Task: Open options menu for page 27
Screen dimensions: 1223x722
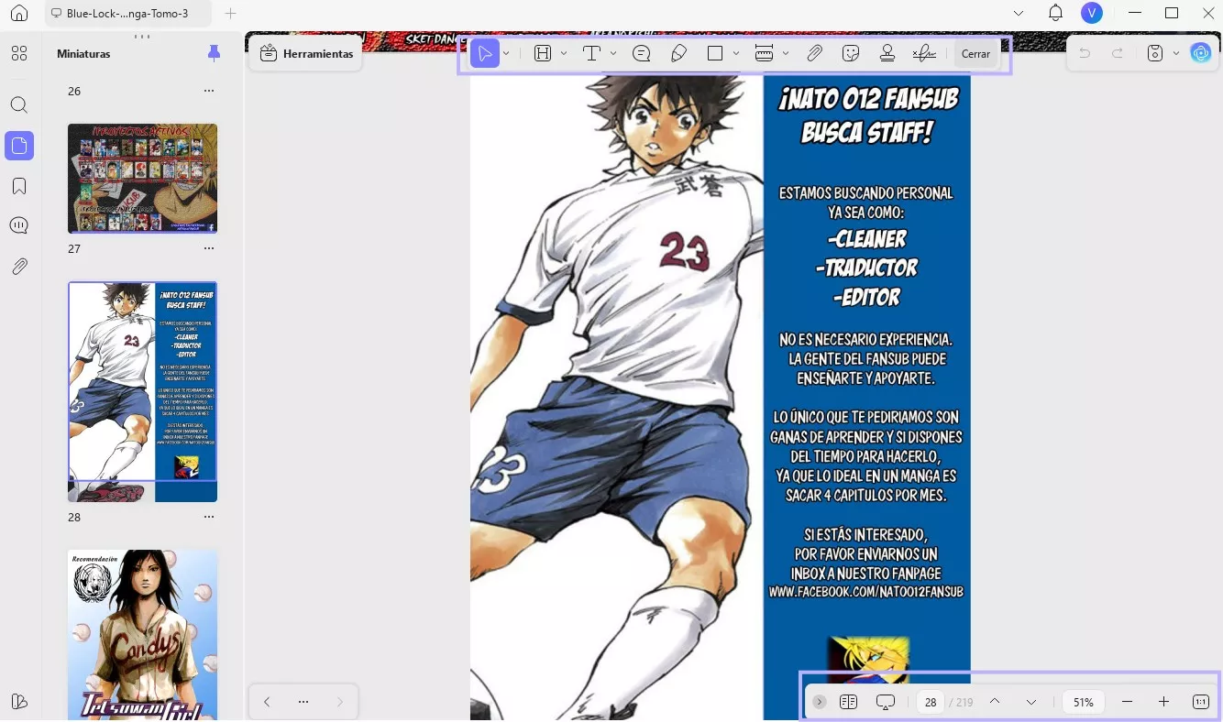Action: [x=209, y=248]
